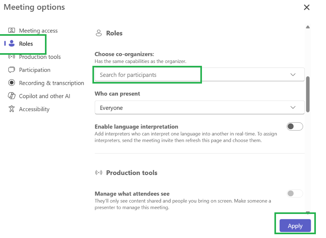Click the Participation chat bubble icon

[x=12, y=70]
